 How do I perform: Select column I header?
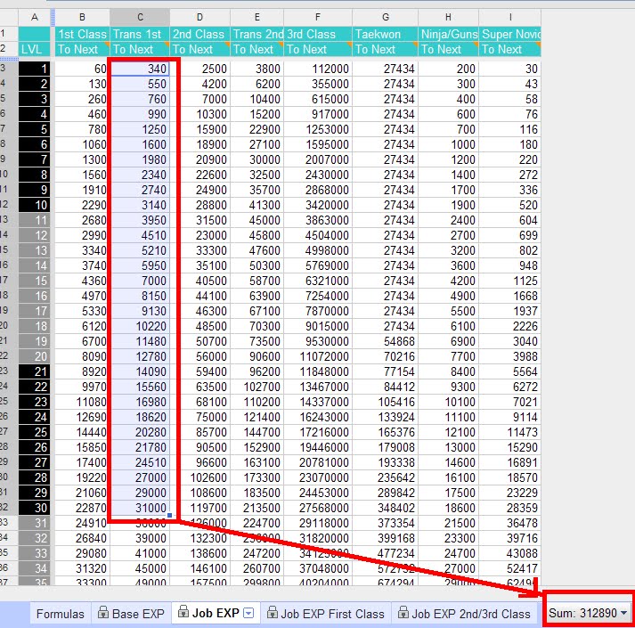509,18
